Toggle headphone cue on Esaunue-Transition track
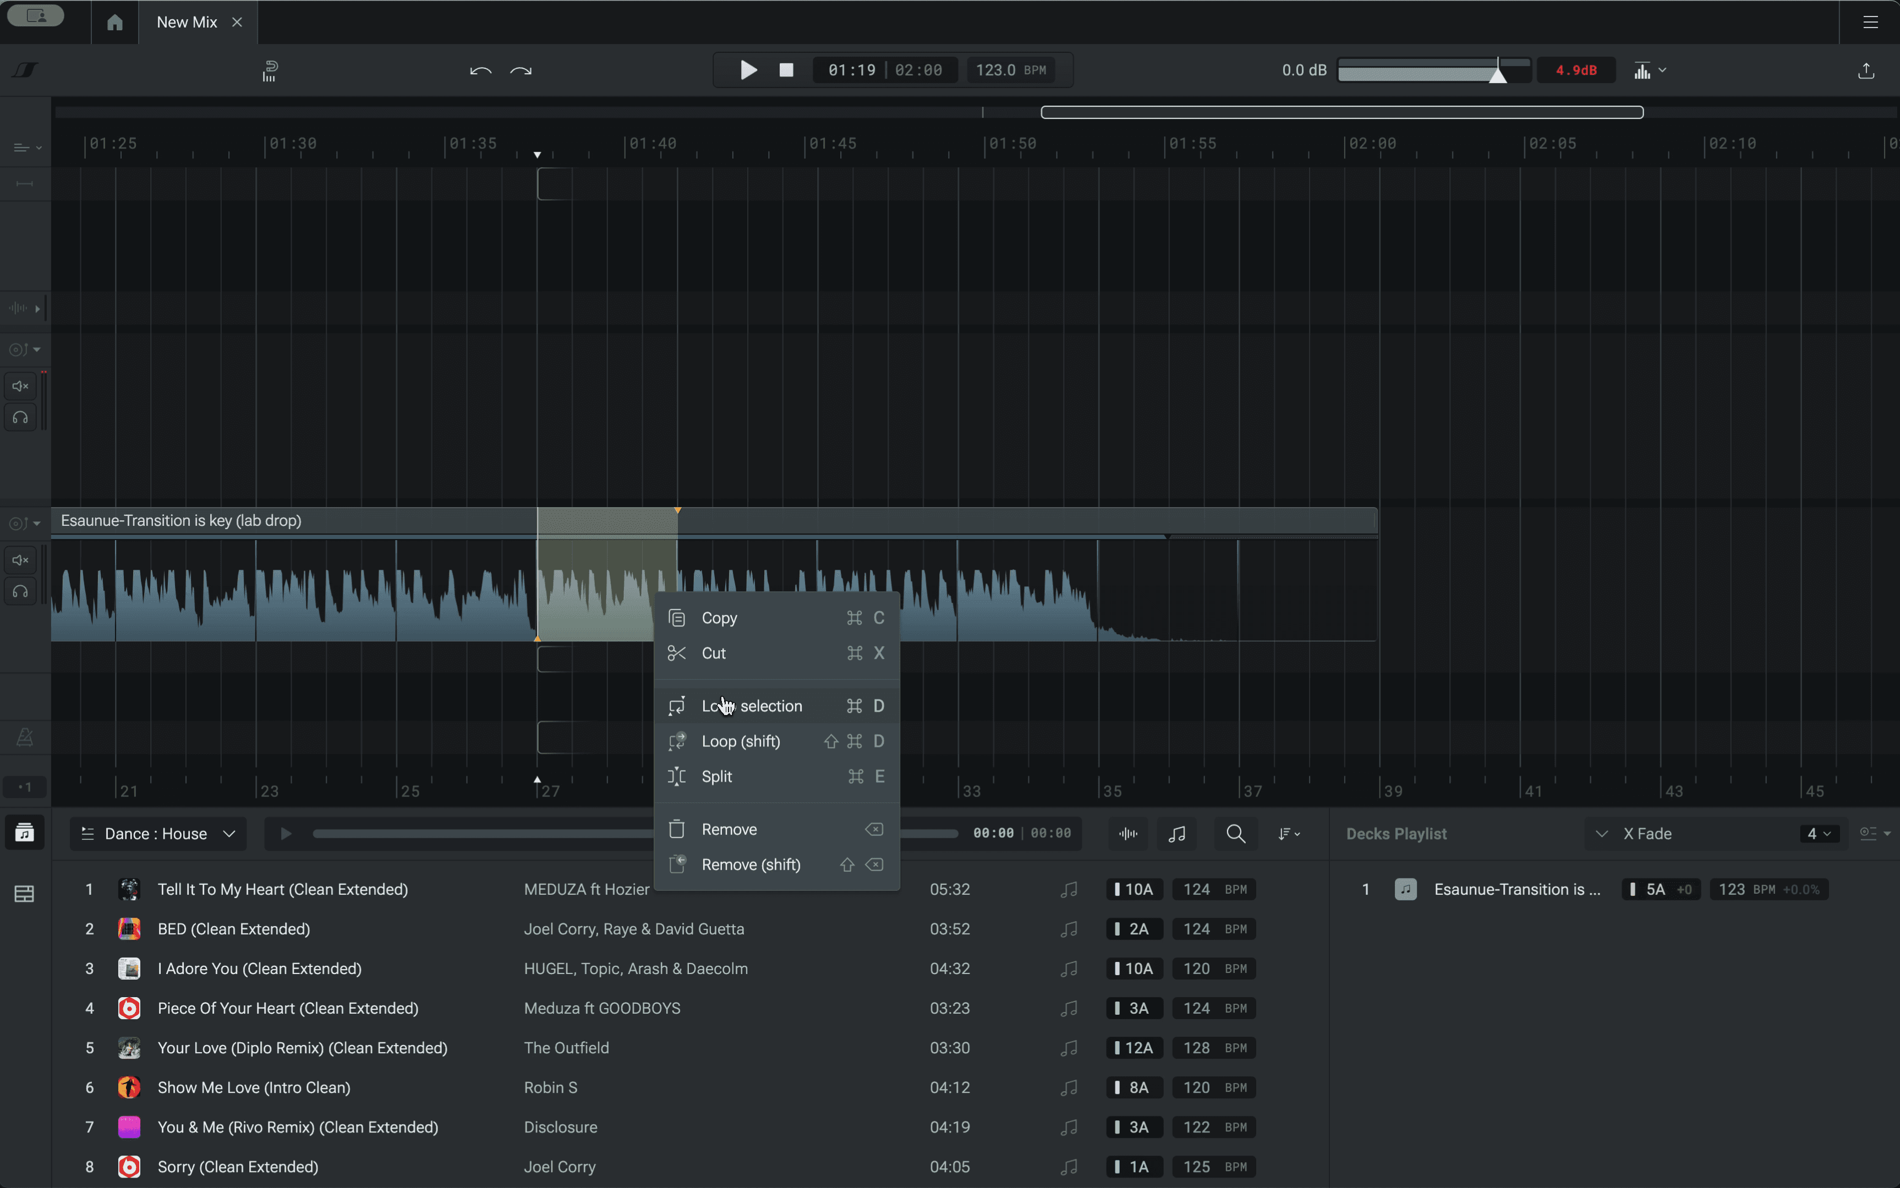 (20, 592)
